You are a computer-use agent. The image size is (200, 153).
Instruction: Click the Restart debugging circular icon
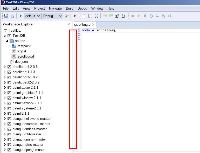coord(151,16)
